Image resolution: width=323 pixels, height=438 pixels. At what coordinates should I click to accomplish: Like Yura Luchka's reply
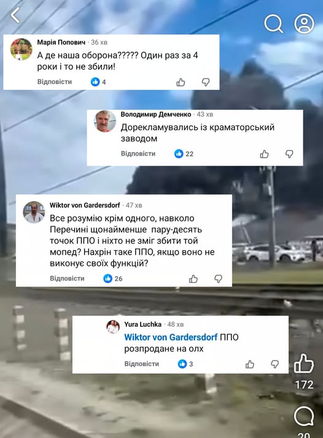coord(250,364)
